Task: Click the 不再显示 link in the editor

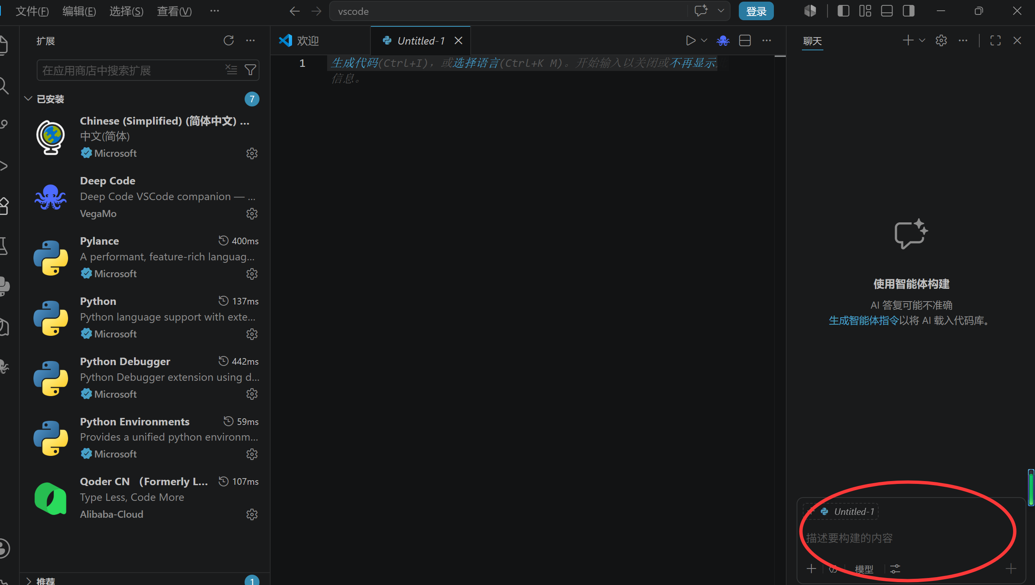Action: click(x=693, y=63)
